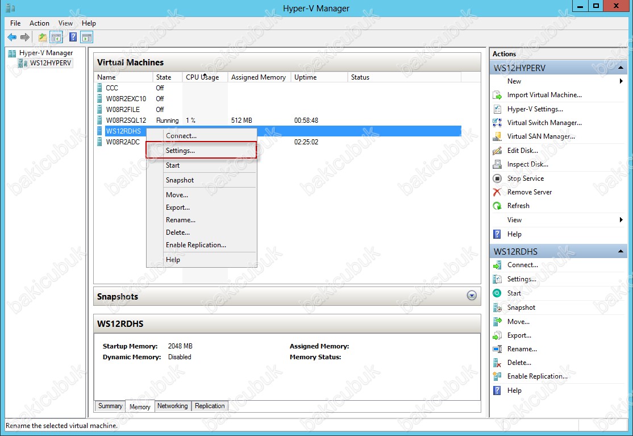Open the Help menu in menu bar

[x=89, y=23]
